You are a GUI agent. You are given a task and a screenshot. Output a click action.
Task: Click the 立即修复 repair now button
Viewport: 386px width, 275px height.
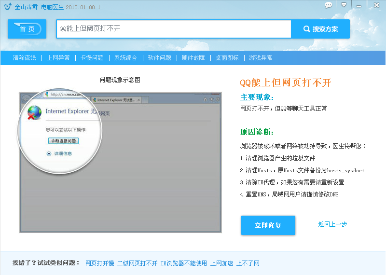[x=268, y=225]
